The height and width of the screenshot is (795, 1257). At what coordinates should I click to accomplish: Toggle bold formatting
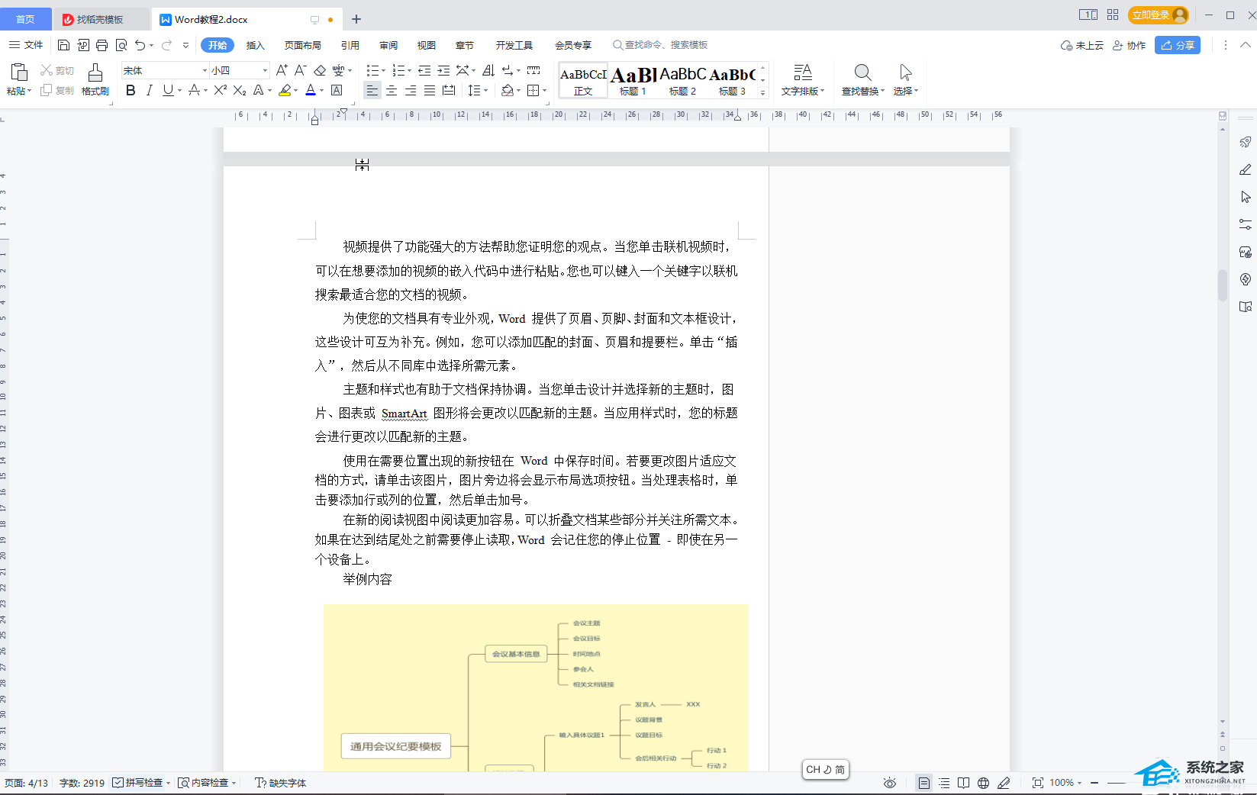(x=131, y=90)
